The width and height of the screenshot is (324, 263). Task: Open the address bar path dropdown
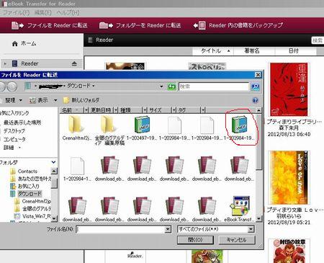click(161, 86)
